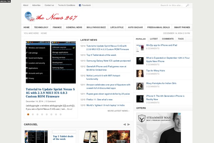This screenshot has height=143, width=214.
Task: Open World's lightest 13-inch laptop article
Action: [x=106, y=105]
